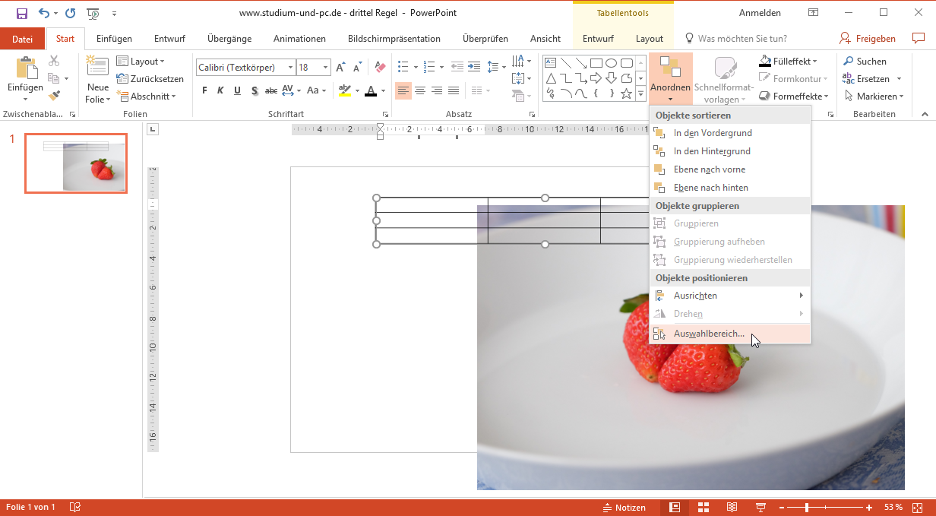The image size is (936, 516).
Task: Expand the slide Layout dropdown
Action: coord(141,61)
